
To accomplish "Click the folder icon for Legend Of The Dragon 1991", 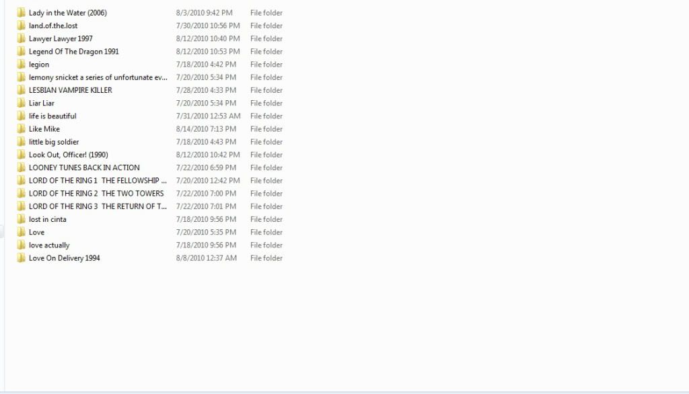I will tap(21, 51).
